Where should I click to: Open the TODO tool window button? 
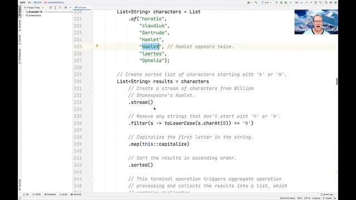click(x=37, y=194)
